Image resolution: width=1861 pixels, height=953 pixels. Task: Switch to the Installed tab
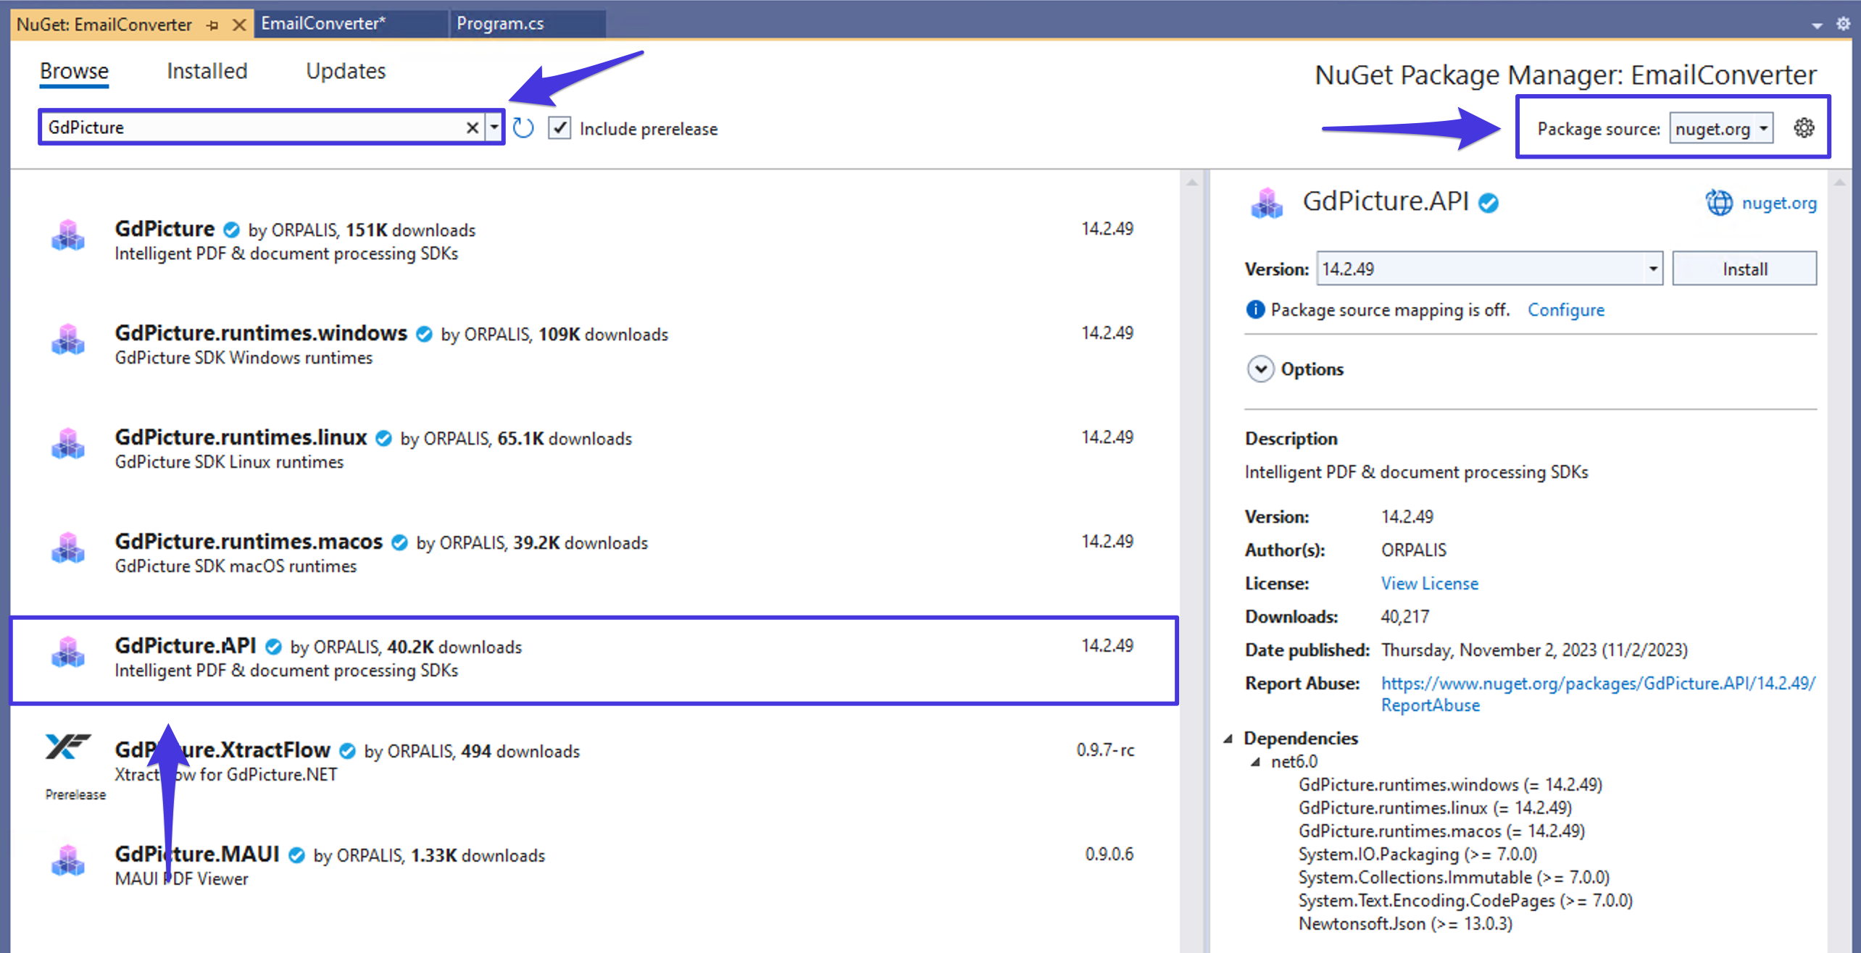[207, 71]
